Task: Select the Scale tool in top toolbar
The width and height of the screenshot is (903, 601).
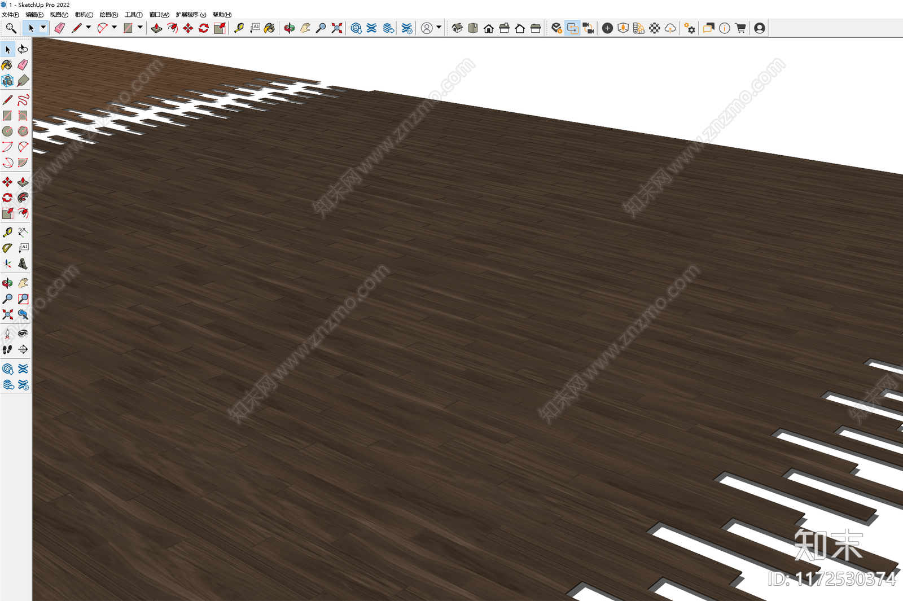Action: (220, 28)
